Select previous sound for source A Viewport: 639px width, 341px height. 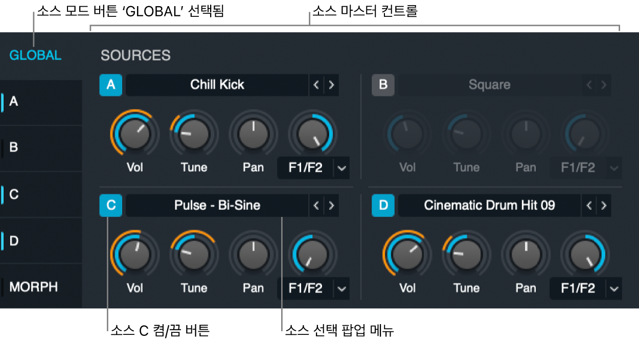(x=316, y=85)
